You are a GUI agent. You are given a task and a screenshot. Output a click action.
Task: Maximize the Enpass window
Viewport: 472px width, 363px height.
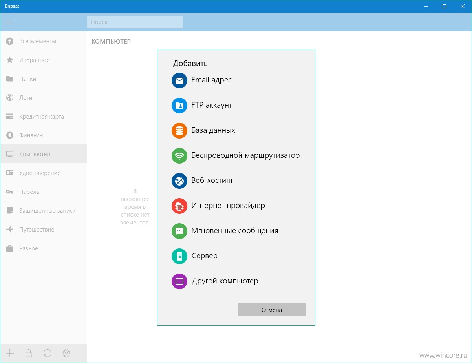coord(445,6)
